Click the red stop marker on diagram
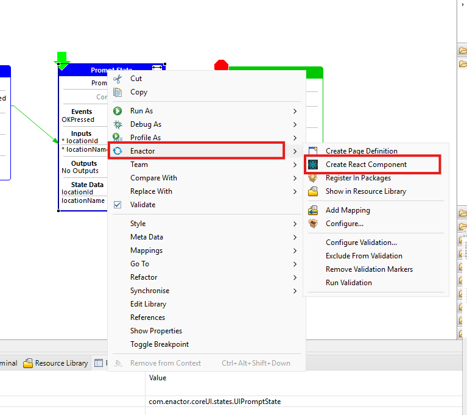 point(221,65)
